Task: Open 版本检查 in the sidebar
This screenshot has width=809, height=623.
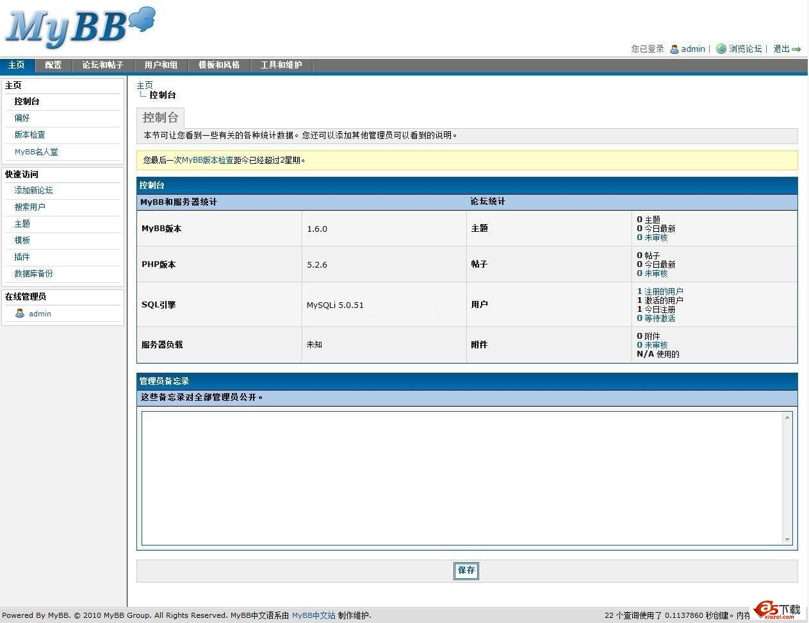Action: click(x=30, y=134)
